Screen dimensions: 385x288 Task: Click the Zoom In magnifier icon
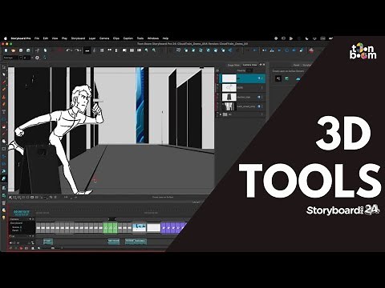[146, 50]
